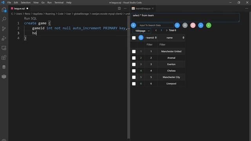Toggle the select-all header checkbox
Viewport: 251px width, 141px height.
(134, 38)
